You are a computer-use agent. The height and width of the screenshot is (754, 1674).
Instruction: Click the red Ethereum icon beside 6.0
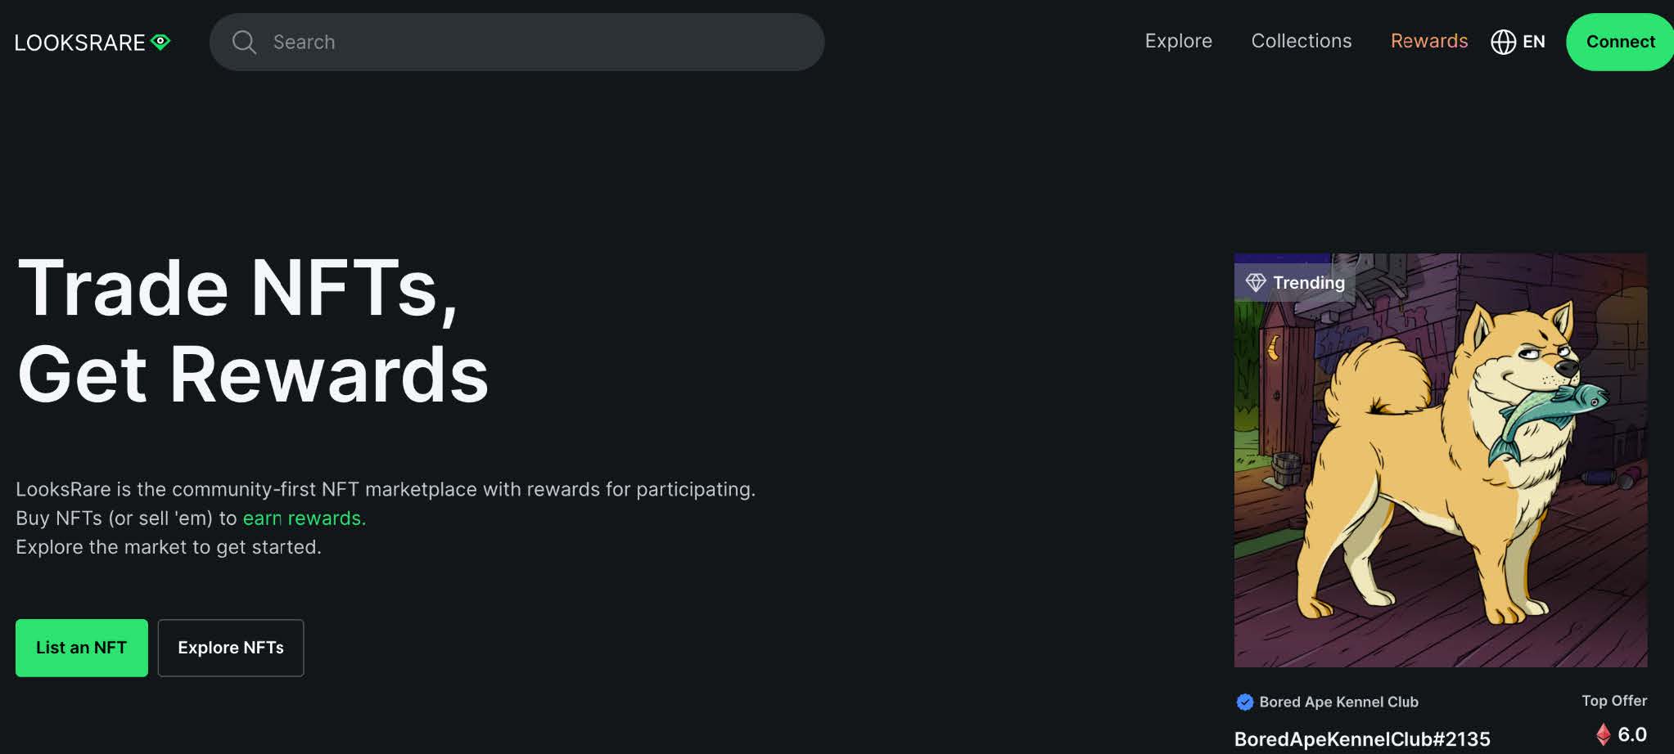[1604, 734]
